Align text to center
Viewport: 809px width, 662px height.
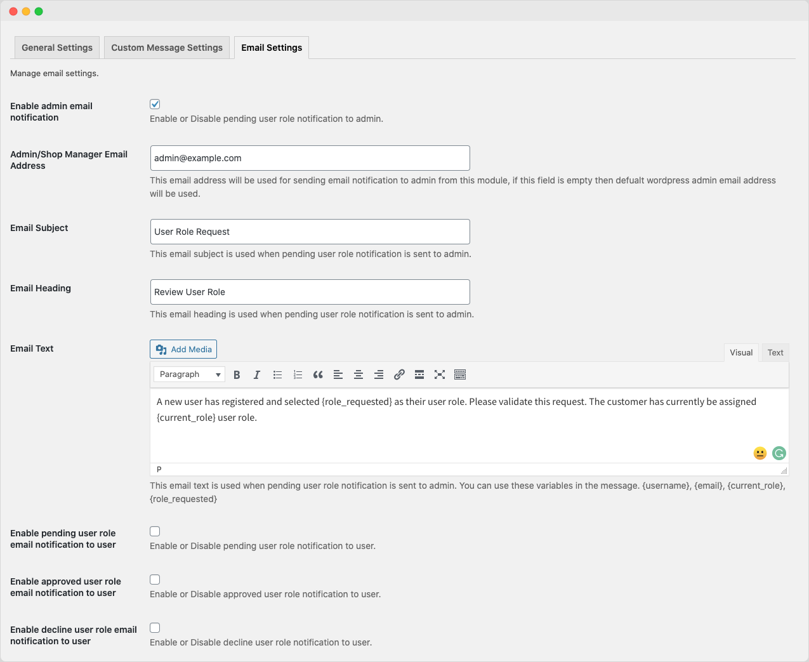click(358, 374)
